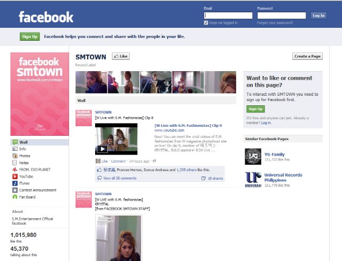Click SMTOWN name on second post
342x261 pixels.
pyautogui.click(x=103, y=194)
